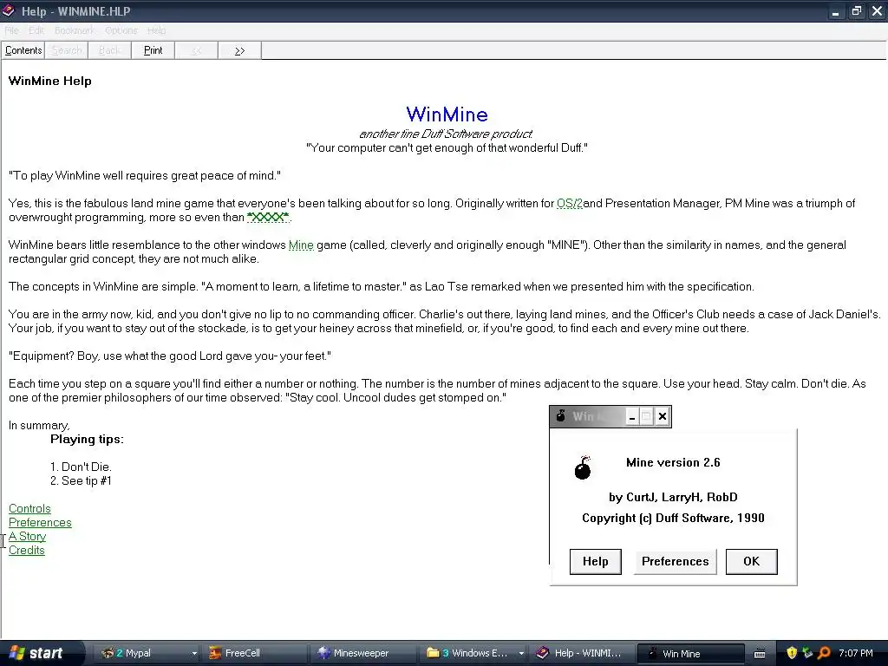Image resolution: width=888 pixels, height=666 pixels.
Task: Follow the OS/2 glossary link
Action: pos(570,203)
